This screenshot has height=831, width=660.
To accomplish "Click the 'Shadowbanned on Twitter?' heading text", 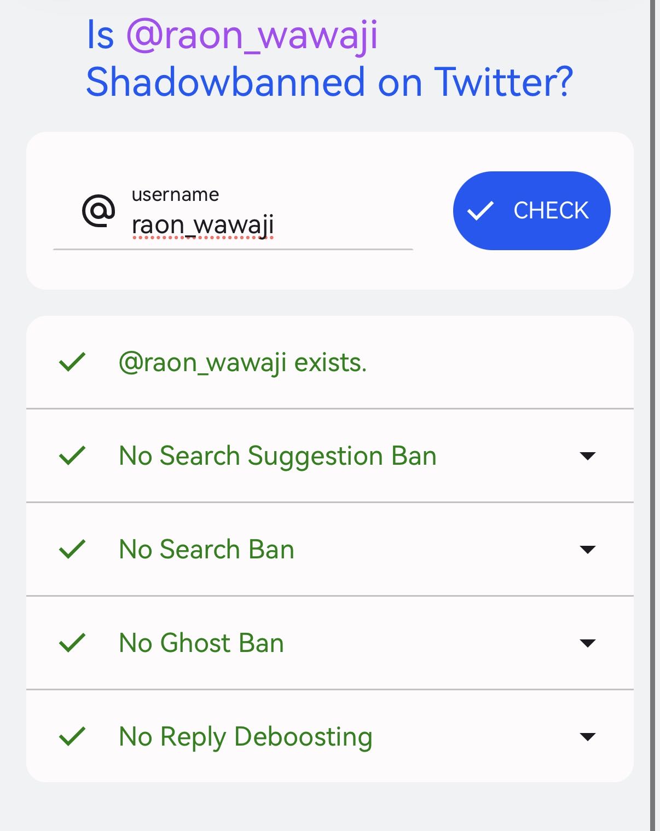I will point(329,82).
